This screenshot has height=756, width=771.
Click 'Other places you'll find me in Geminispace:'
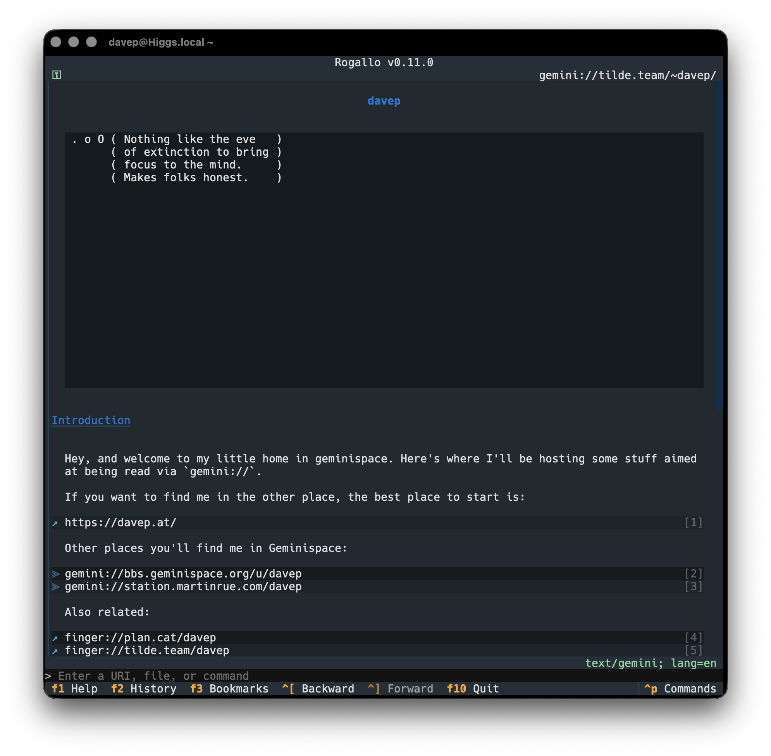[x=206, y=548]
